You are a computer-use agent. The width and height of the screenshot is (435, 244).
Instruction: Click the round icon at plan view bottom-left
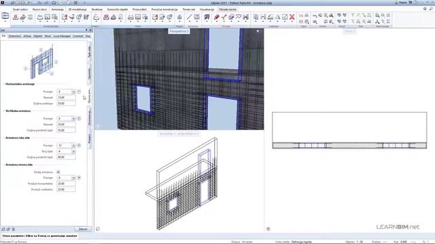[268, 229]
